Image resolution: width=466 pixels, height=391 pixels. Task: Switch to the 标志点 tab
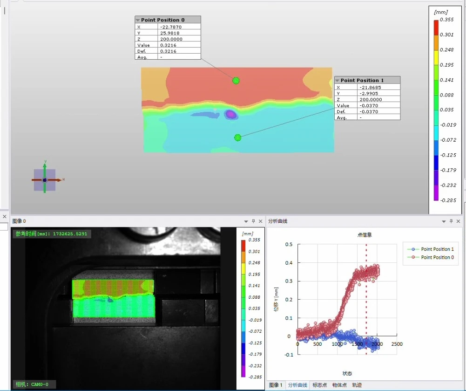[x=319, y=385]
